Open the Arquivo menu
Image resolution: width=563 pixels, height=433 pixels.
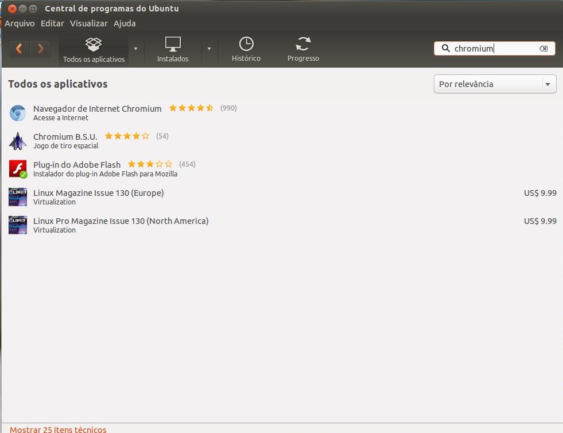point(20,23)
